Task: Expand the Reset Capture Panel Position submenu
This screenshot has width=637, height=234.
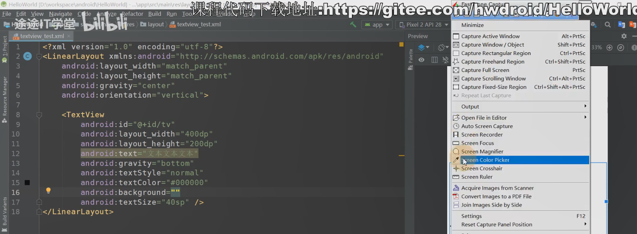Action: 520,225
